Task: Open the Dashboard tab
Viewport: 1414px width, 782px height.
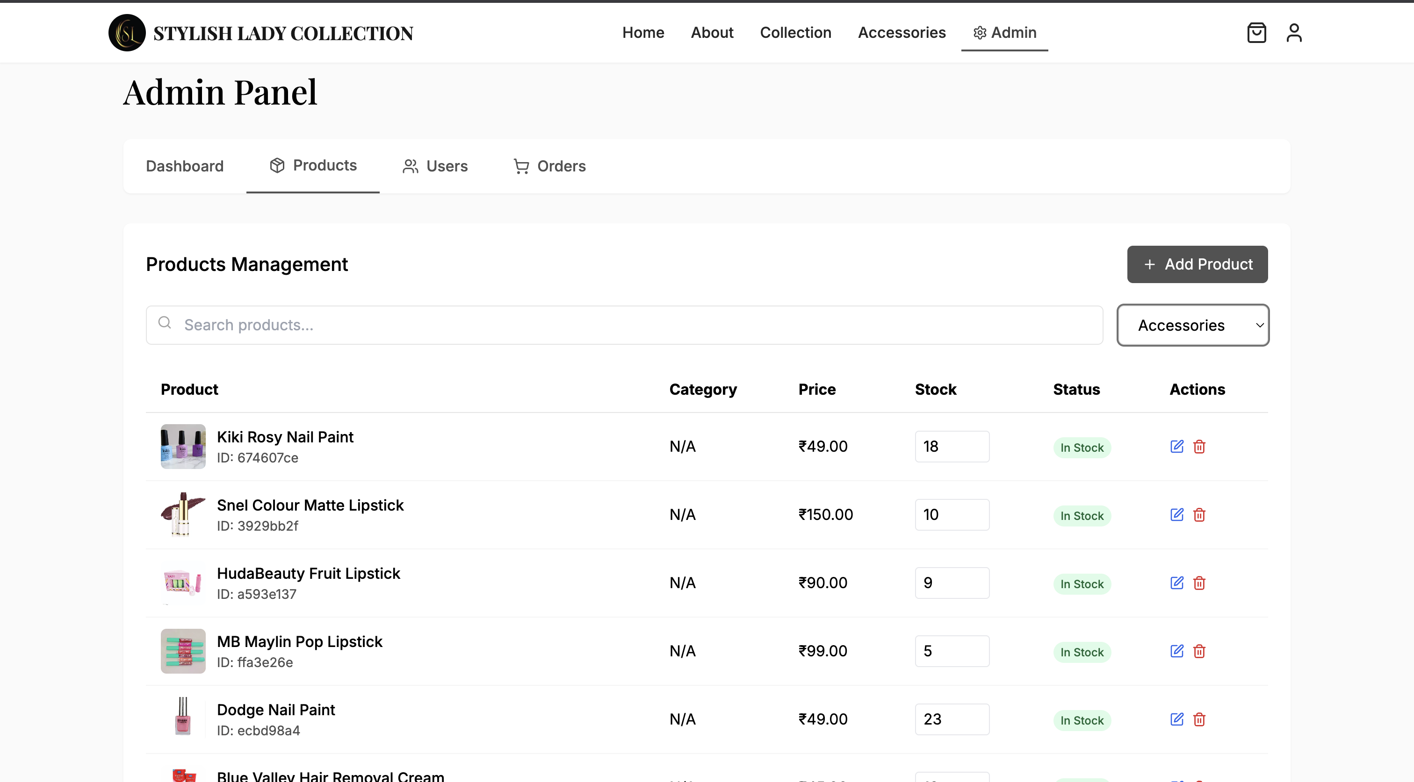Action: [x=184, y=166]
